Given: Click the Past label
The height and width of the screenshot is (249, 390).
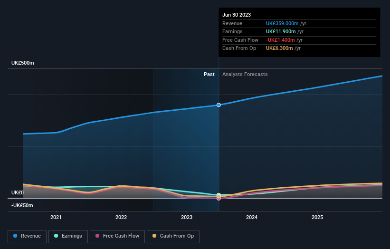Looking at the screenshot, I should pos(209,75).
